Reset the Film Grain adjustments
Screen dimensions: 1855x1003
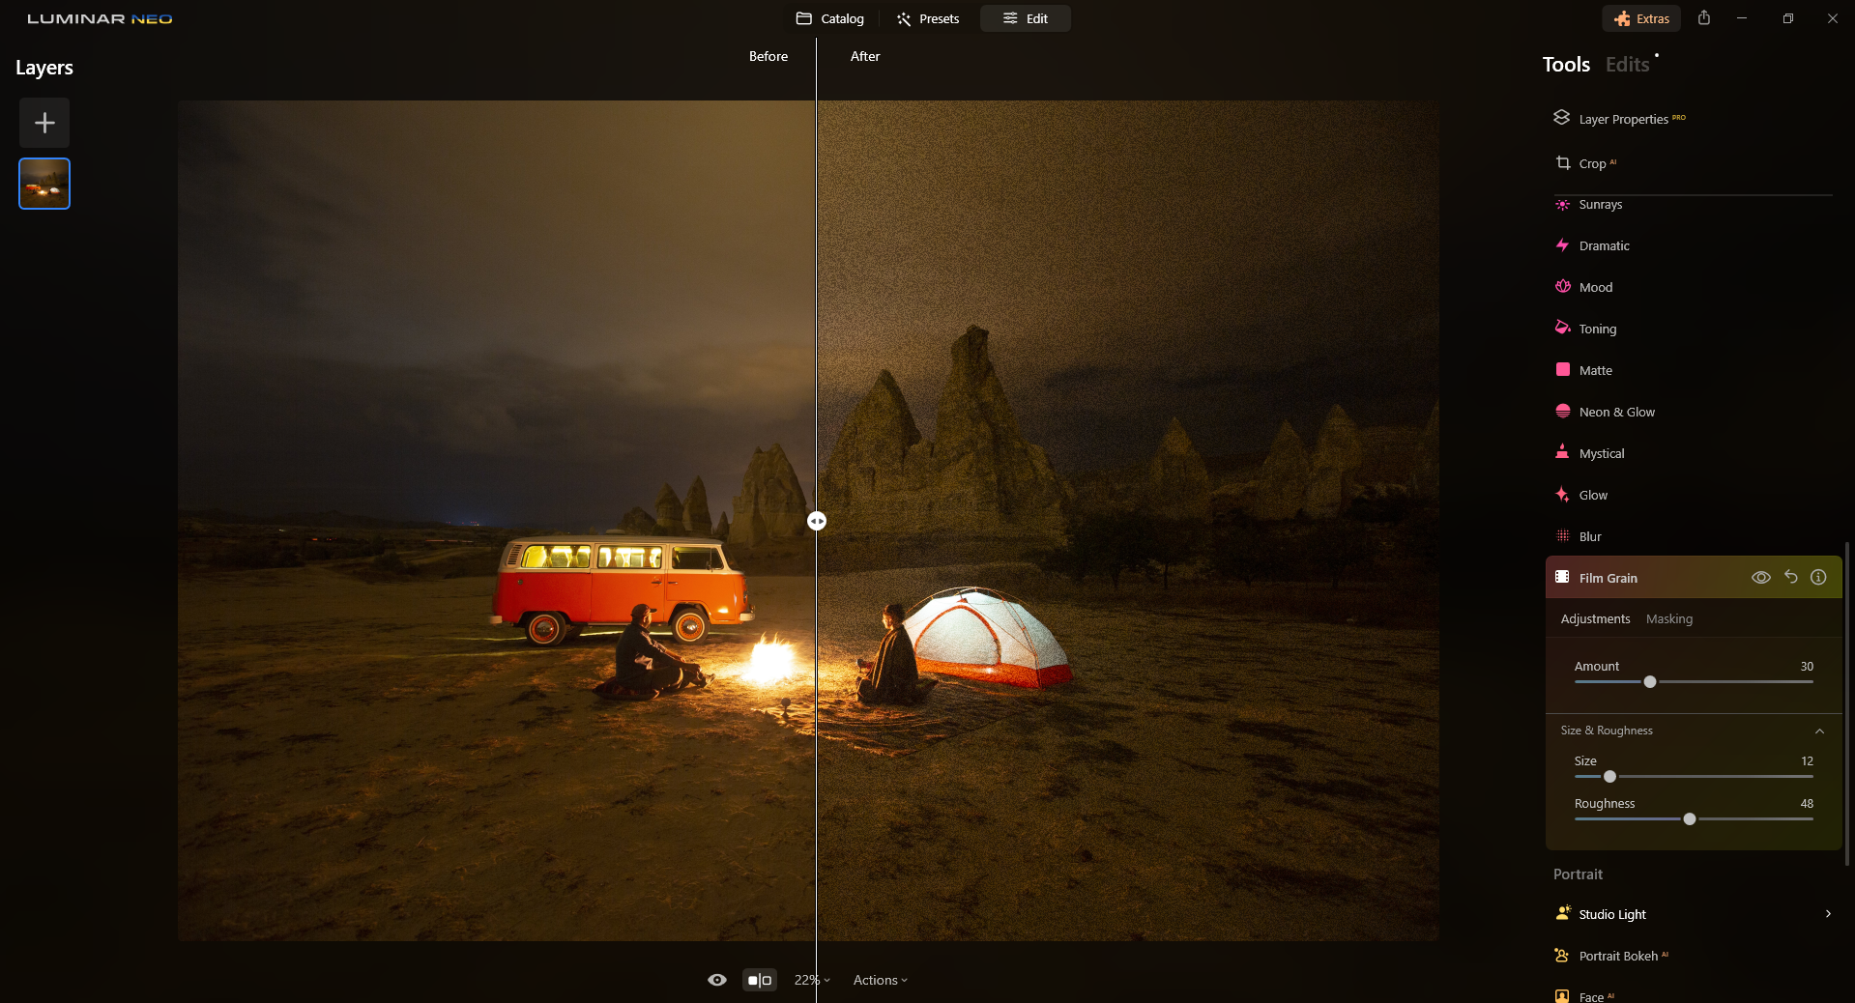coord(1791,577)
